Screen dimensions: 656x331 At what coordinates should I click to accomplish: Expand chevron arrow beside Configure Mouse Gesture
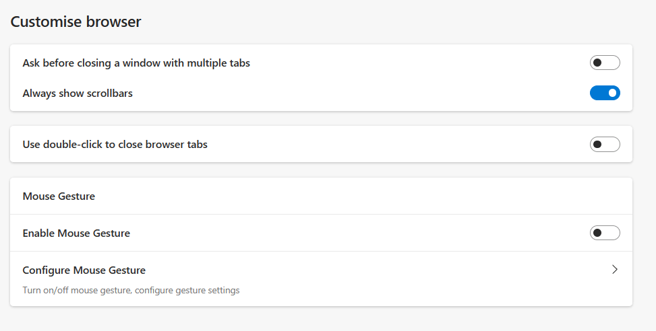point(615,270)
